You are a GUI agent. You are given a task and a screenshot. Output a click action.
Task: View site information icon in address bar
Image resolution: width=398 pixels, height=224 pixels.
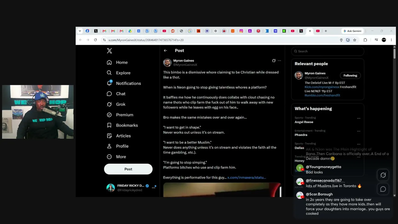pyautogui.click(x=104, y=40)
